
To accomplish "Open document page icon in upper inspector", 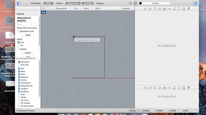I will (155, 9).
